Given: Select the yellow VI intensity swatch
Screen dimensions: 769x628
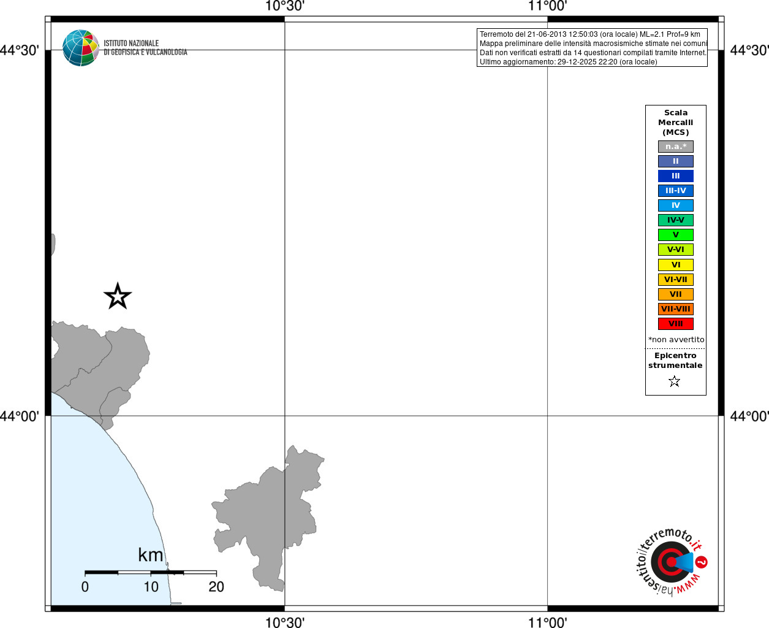Looking at the screenshot, I should 676,265.
